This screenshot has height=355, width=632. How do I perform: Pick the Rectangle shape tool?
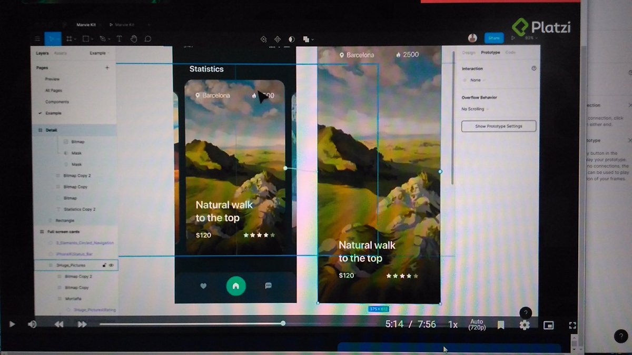pyautogui.click(x=86, y=39)
